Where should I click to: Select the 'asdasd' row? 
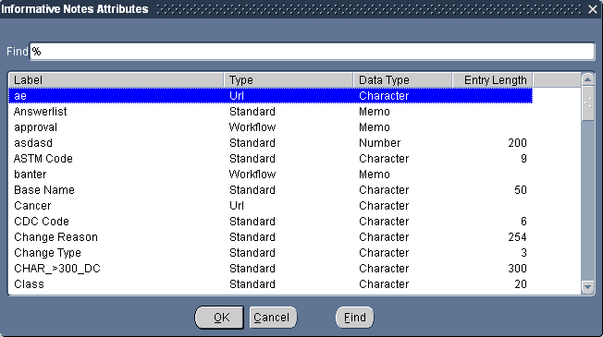click(271, 143)
